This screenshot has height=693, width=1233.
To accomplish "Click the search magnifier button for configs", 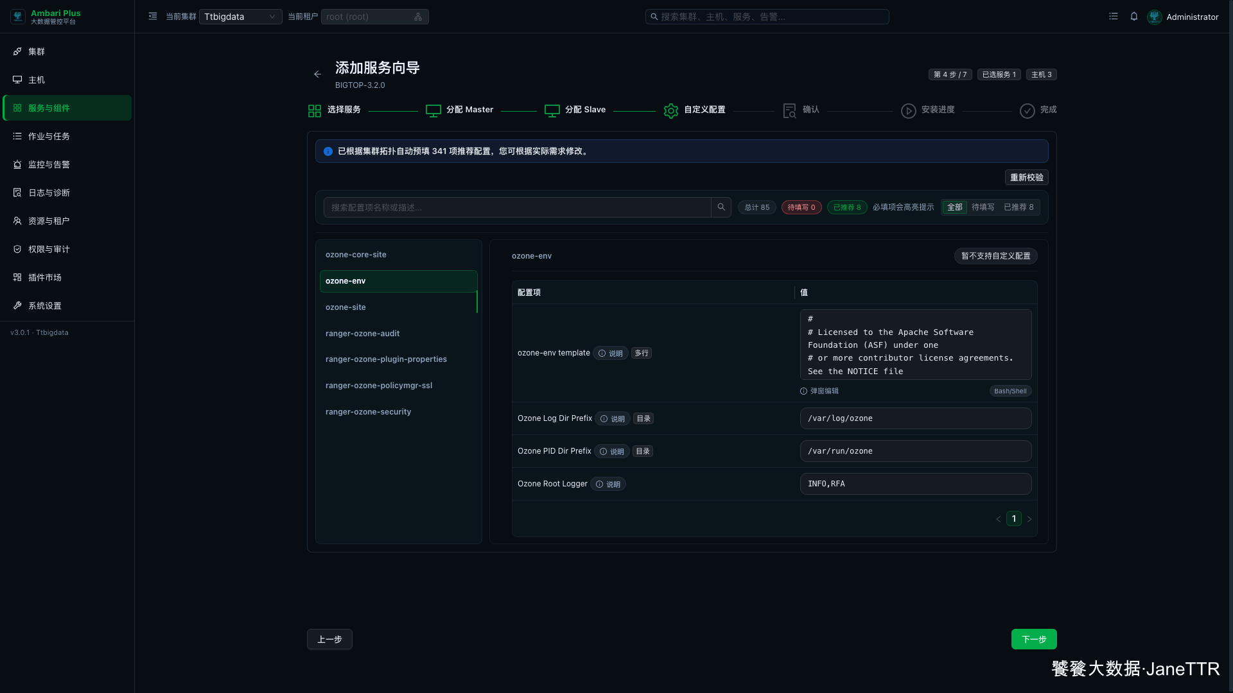I will pos(721,207).
